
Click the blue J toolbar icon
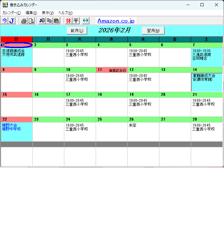[x=12, y=21]
